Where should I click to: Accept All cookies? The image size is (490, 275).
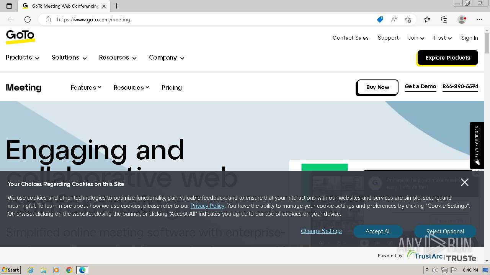[378, 231]
